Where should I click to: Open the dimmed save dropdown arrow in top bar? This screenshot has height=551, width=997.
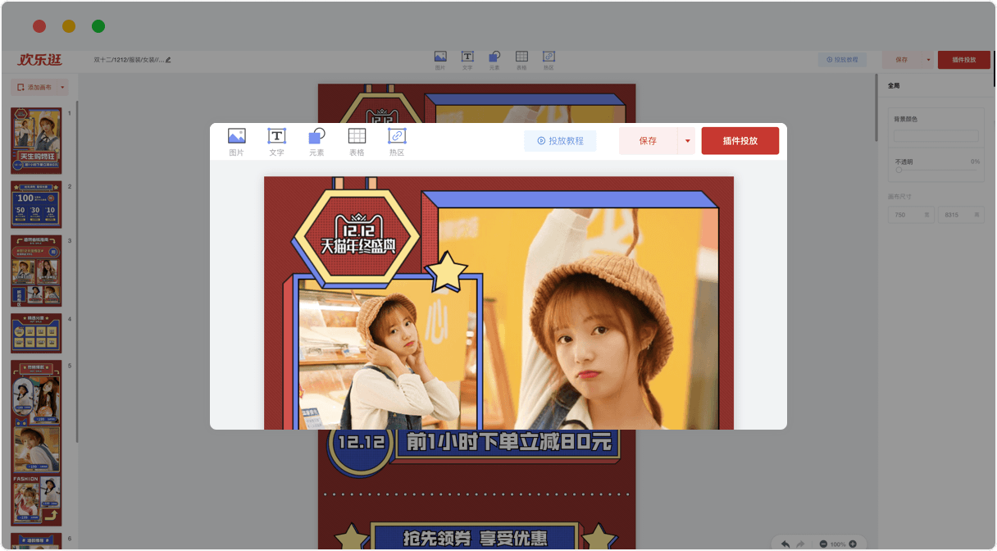click(x=928, y=60)
